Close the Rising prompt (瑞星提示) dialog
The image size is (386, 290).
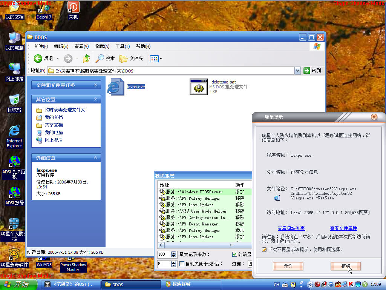click(374, 117)
